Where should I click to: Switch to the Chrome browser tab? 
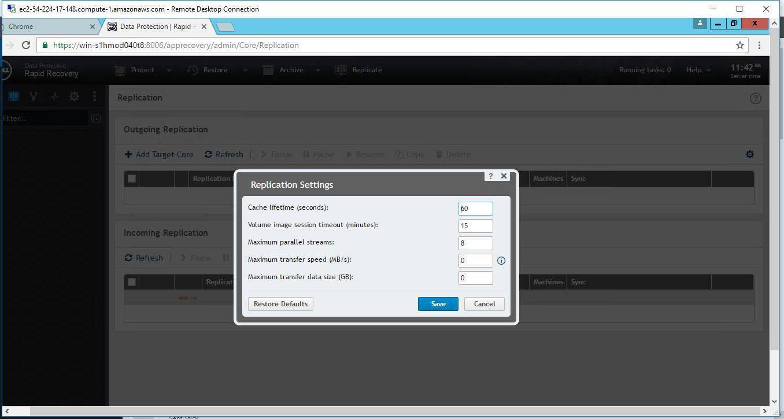pos(46,27)
